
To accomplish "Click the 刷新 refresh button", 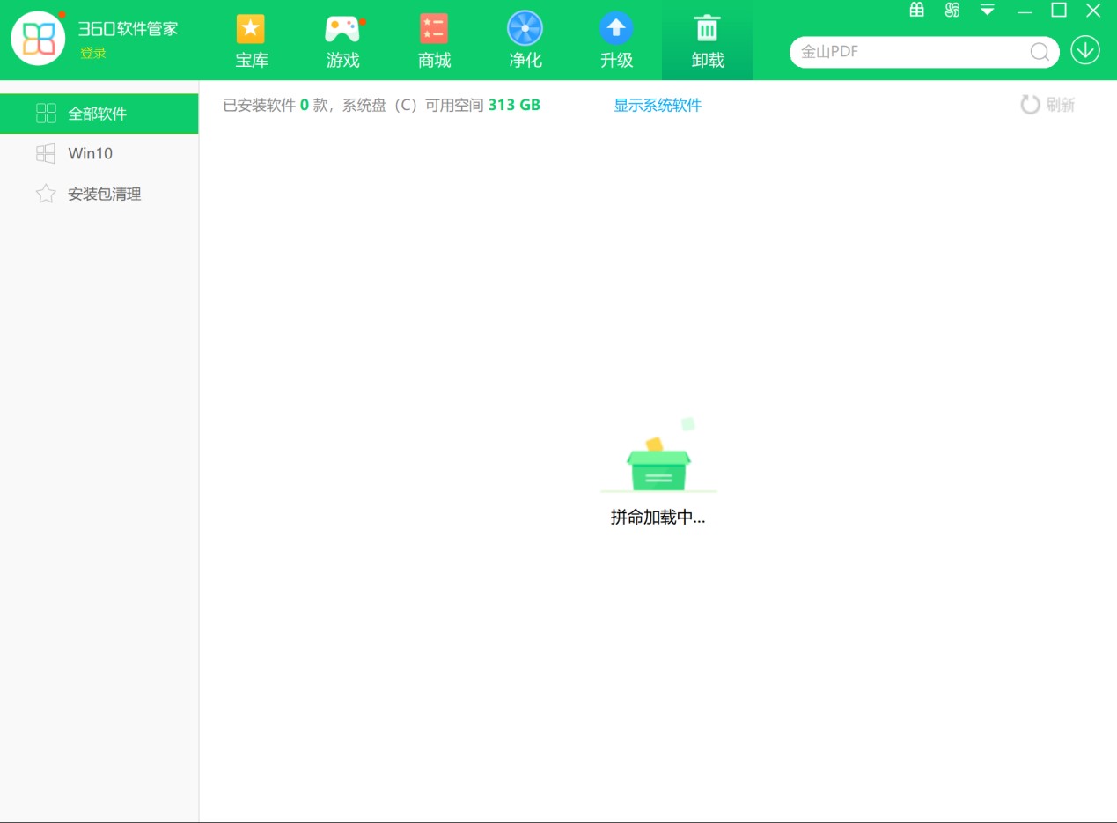I will coord(1047,103).
